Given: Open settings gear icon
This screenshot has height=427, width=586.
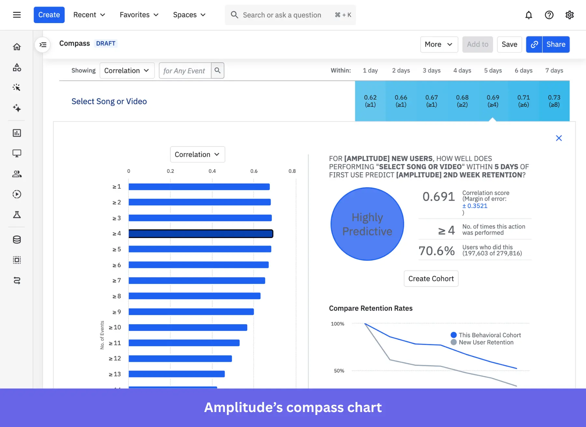Looking at the screenshot, I should 569,15.
